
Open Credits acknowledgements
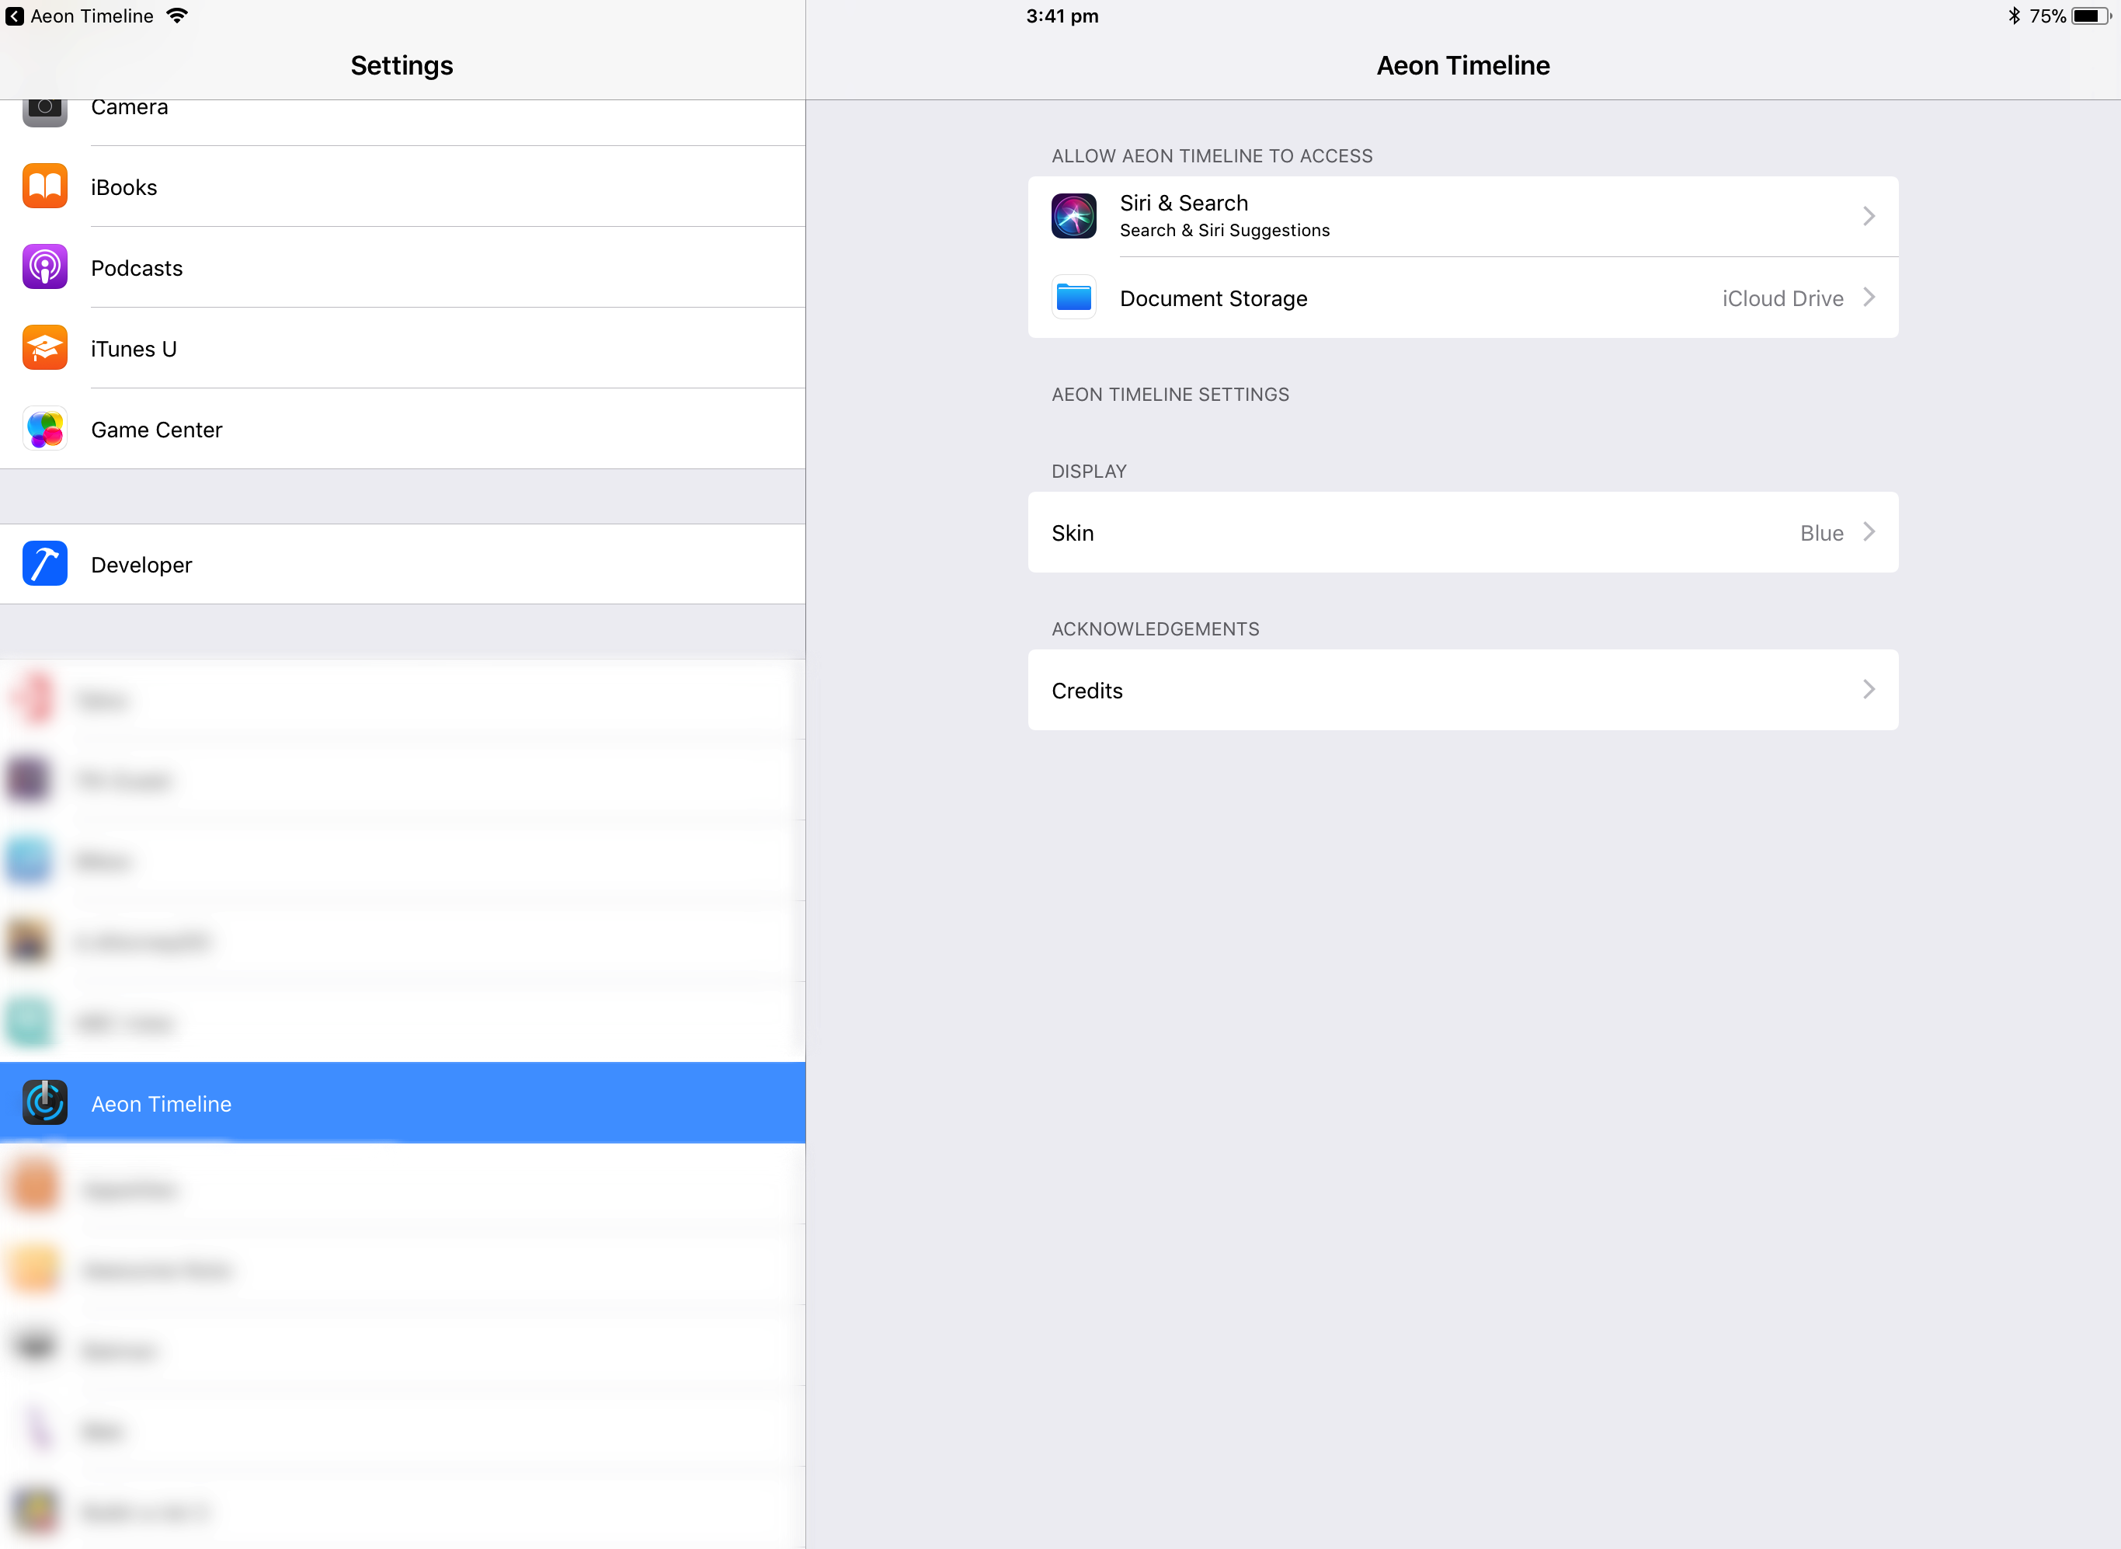click(1462, 689)
